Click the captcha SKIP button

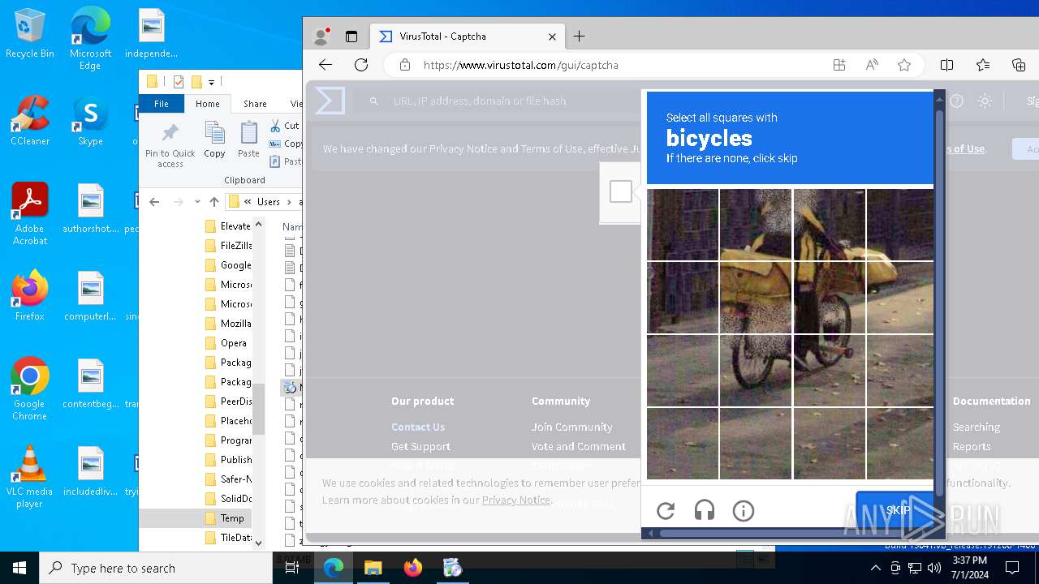pos(897,510)
